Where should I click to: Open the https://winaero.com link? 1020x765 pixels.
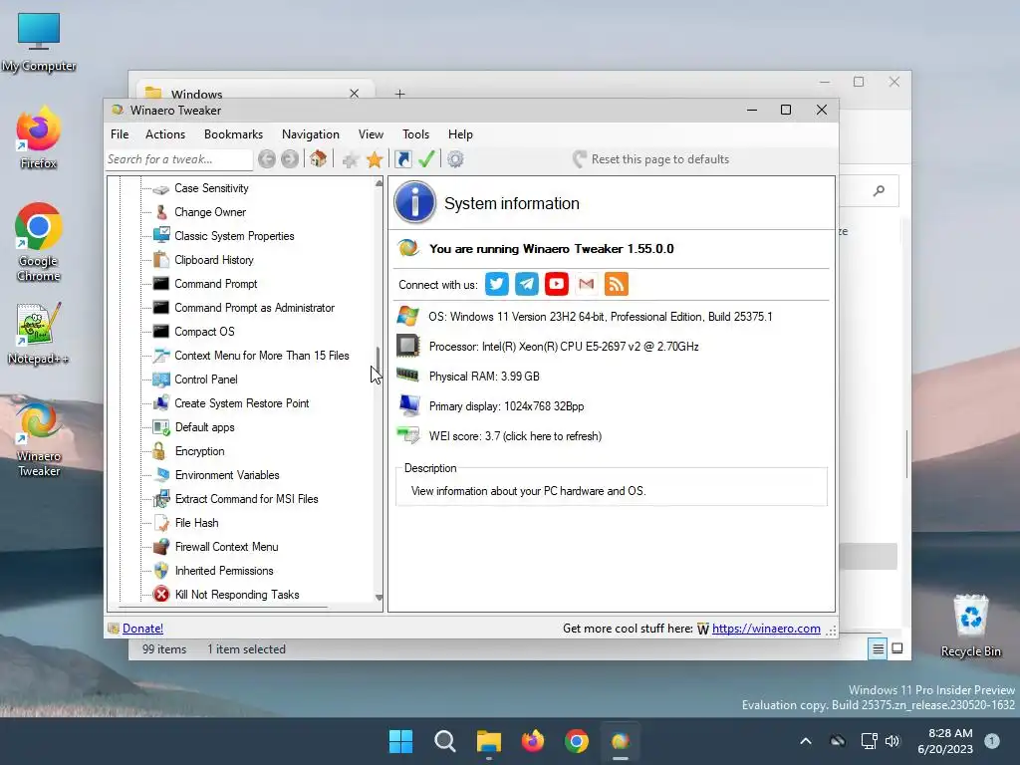click(766, 629)
